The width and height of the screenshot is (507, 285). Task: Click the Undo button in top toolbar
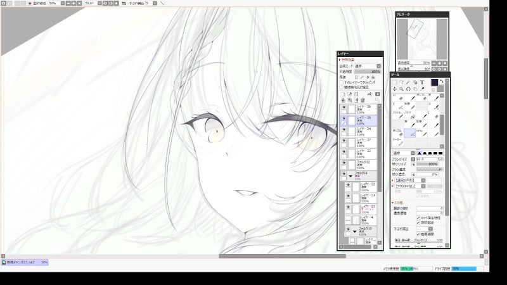point(4,3)
